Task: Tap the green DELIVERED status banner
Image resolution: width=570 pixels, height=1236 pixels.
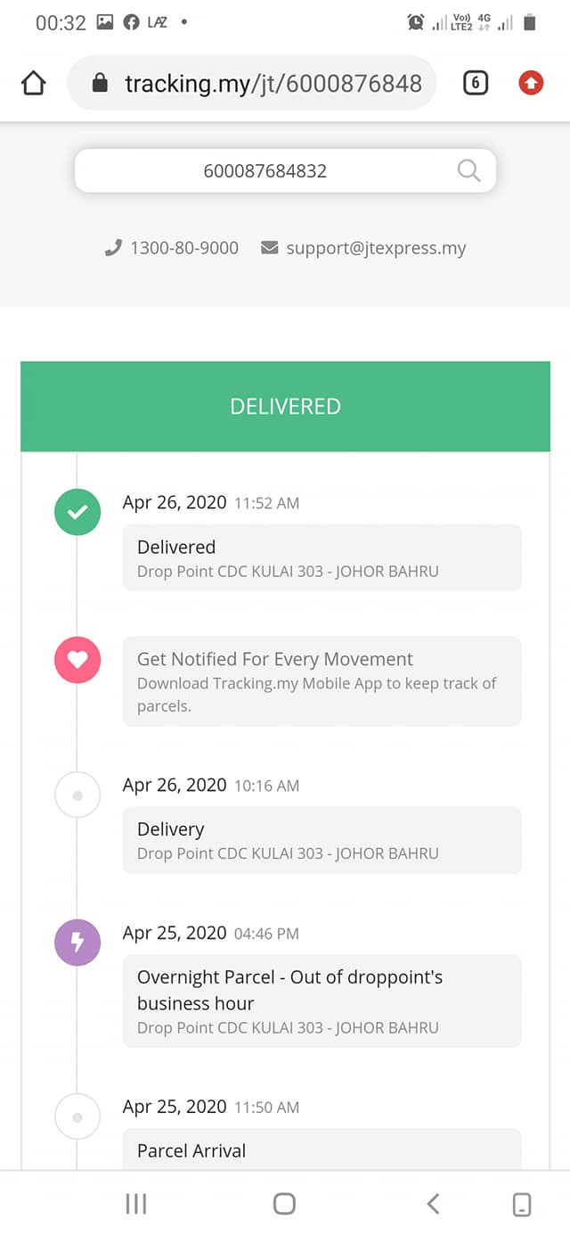Action: pyautogui.click(x=285, y=406)
